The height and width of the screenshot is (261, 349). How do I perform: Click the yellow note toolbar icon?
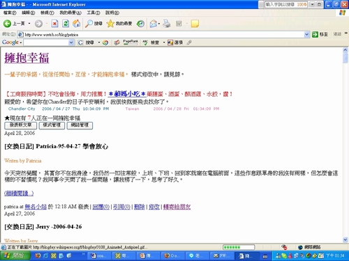[x=195, y=24]
